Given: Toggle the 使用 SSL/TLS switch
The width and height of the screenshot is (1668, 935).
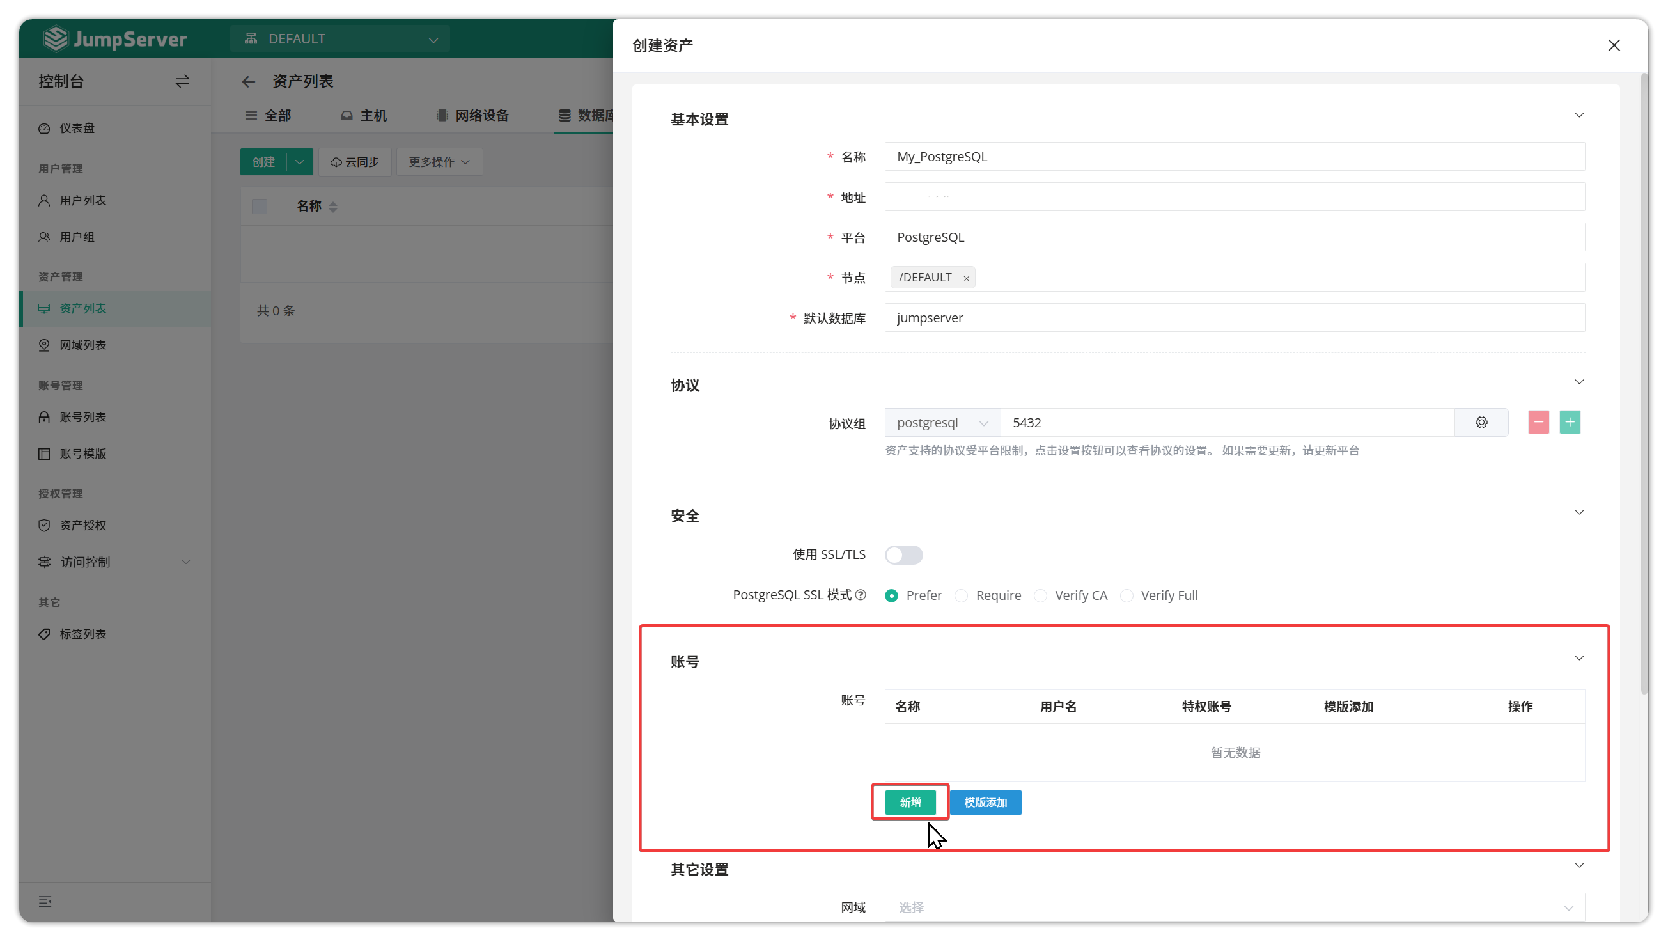Looking at the screenshot, I should pyautogui.click(x=903, y=555).
